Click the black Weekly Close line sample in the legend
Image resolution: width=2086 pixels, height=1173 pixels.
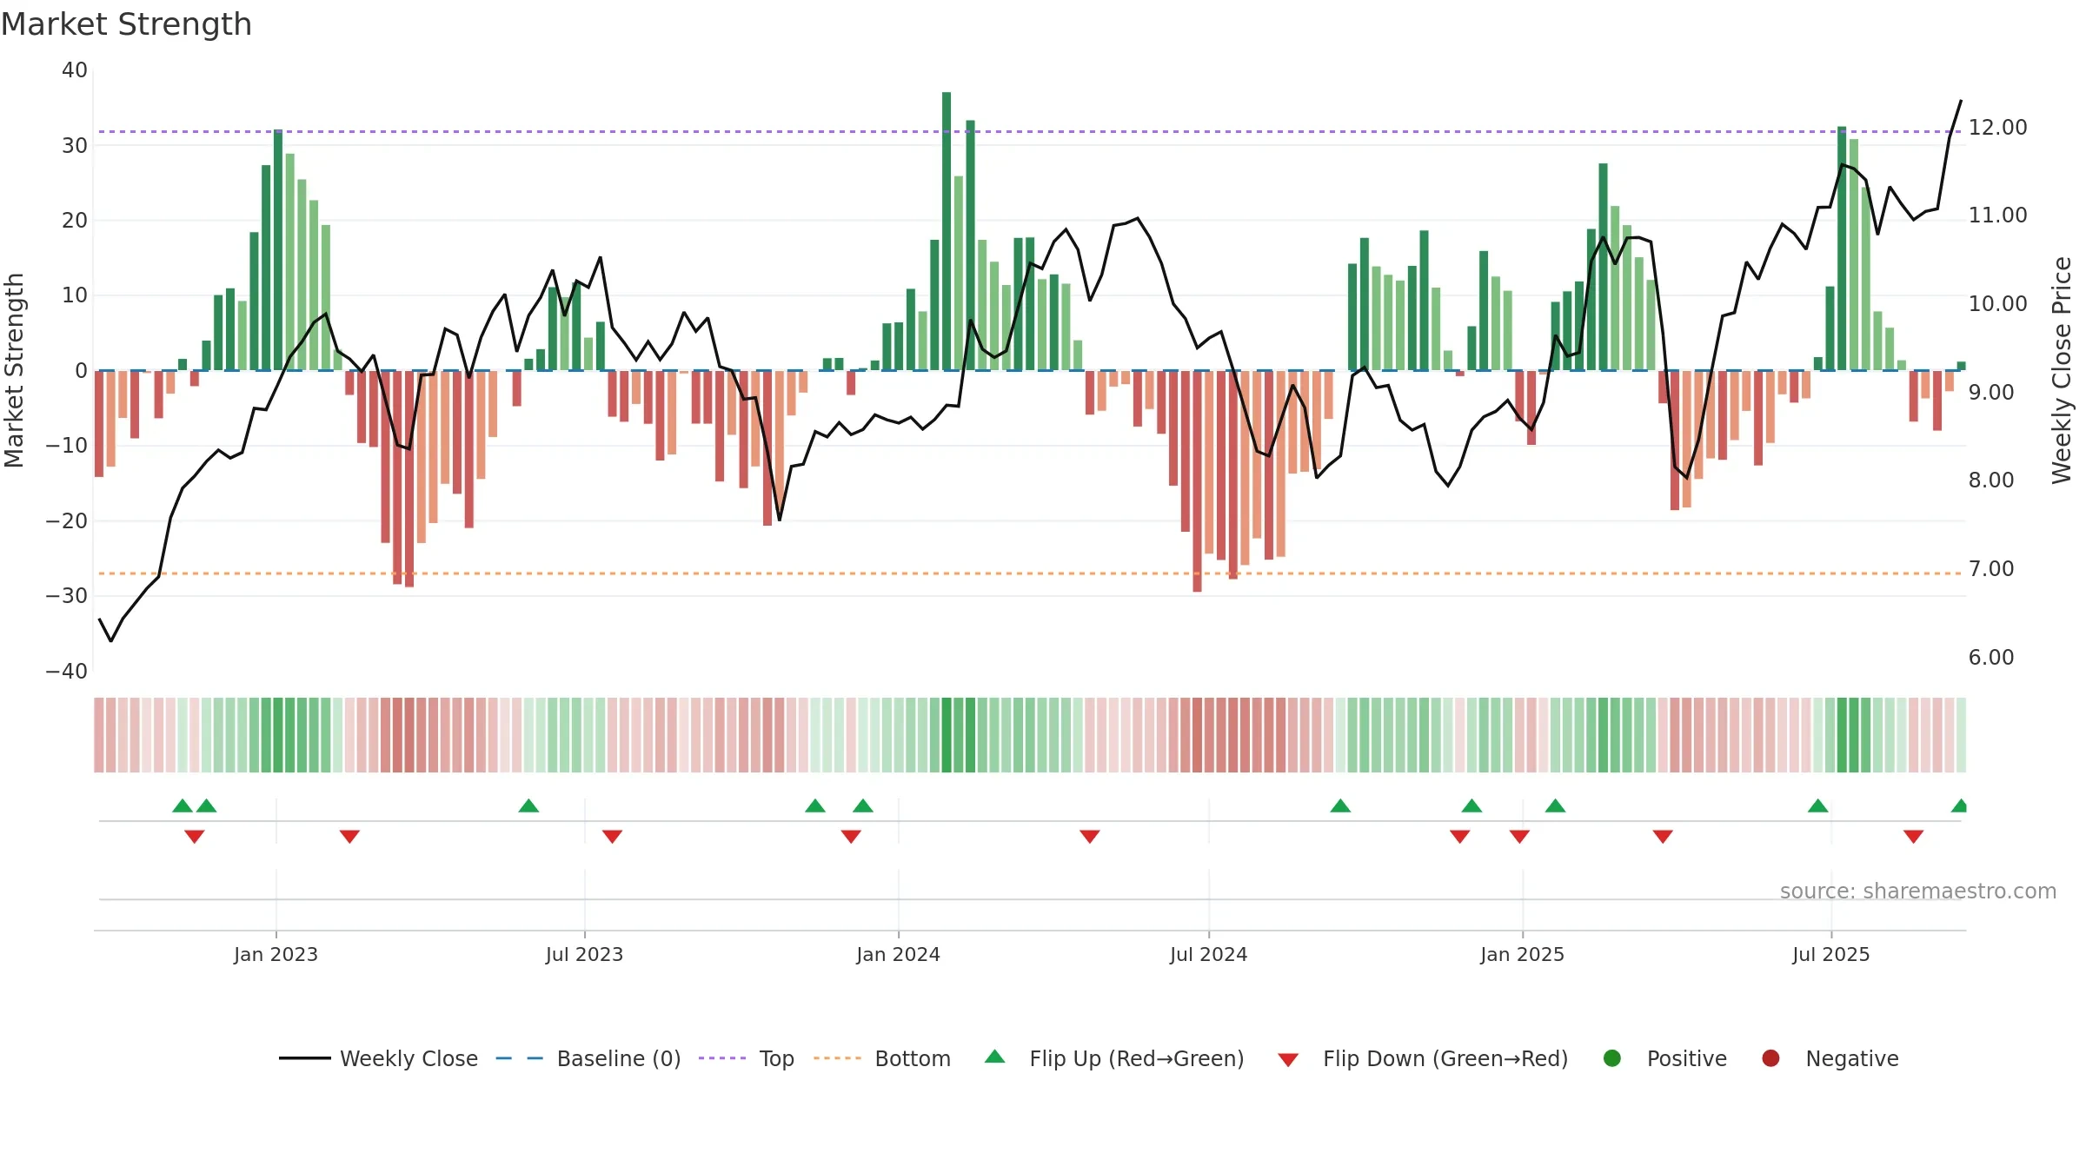click(x=304, y=1058)
